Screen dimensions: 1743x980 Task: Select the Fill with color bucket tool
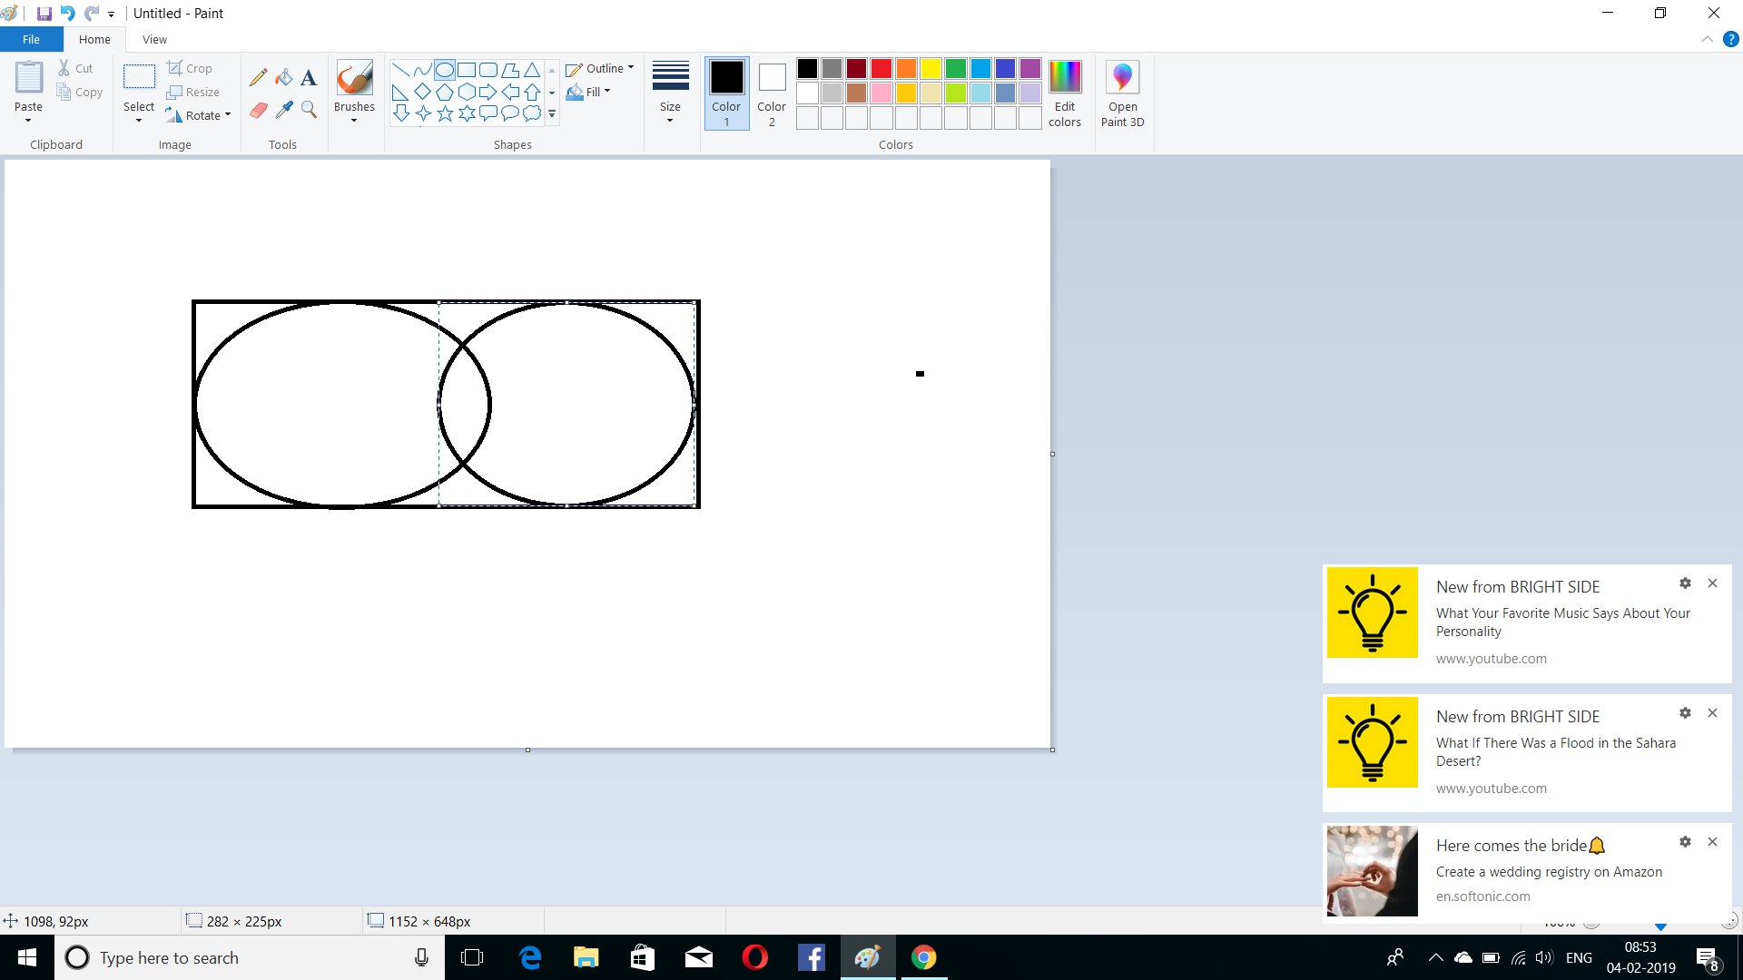(284, 78)
